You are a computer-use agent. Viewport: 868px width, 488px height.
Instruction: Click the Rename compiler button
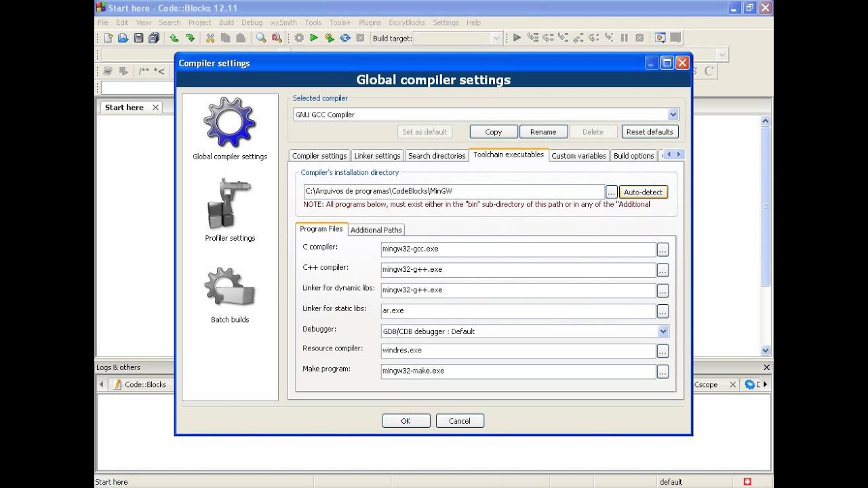point(543,131)
